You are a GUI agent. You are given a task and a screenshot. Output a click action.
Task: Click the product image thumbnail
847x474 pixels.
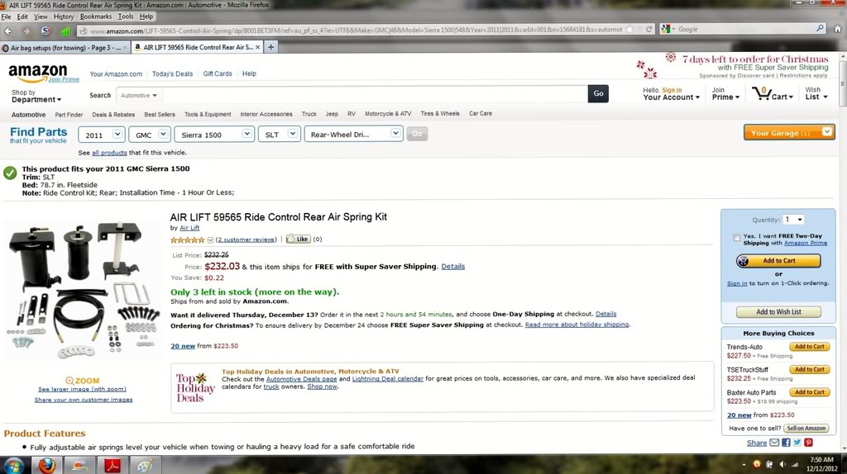(x=83, y=289)
